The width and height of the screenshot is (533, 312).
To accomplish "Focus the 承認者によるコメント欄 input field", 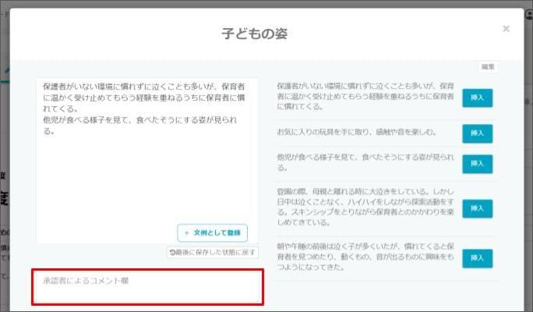I will (x=147, y=287).
